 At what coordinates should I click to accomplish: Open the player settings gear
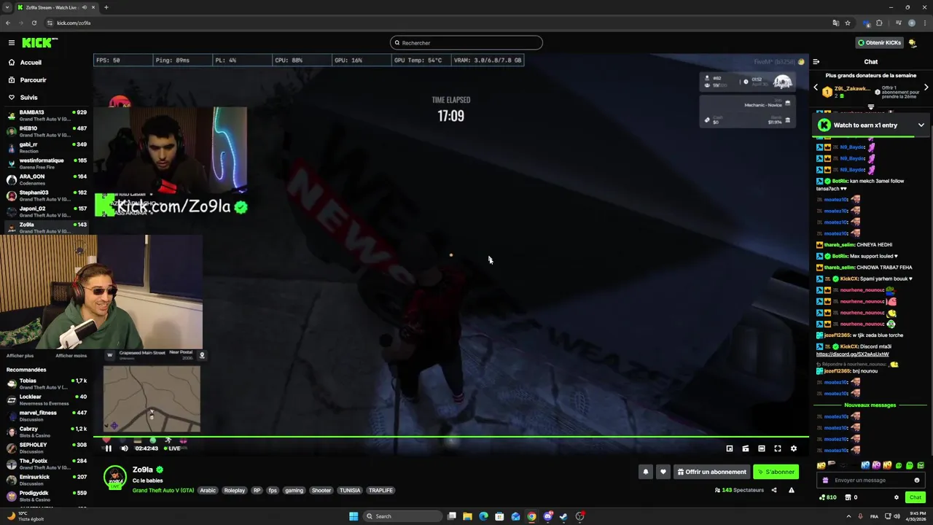(x=794, y=448)
